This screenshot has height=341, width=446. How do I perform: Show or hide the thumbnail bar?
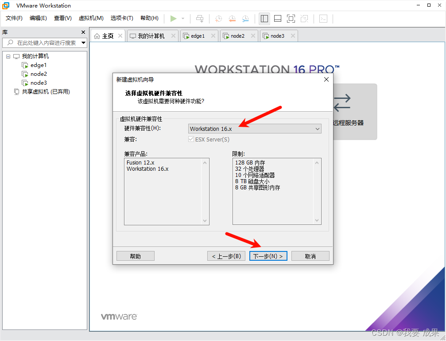coord(277,19)
